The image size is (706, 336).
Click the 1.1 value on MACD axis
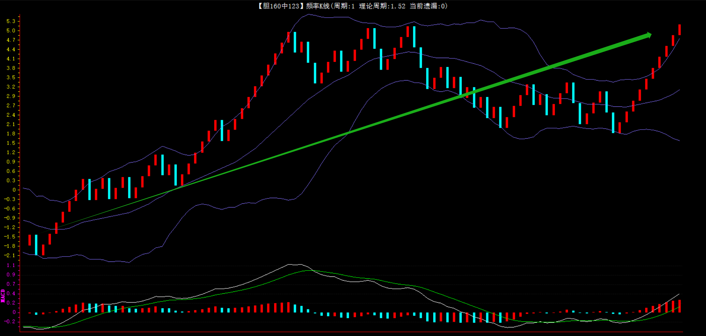[x=11, y=265]
